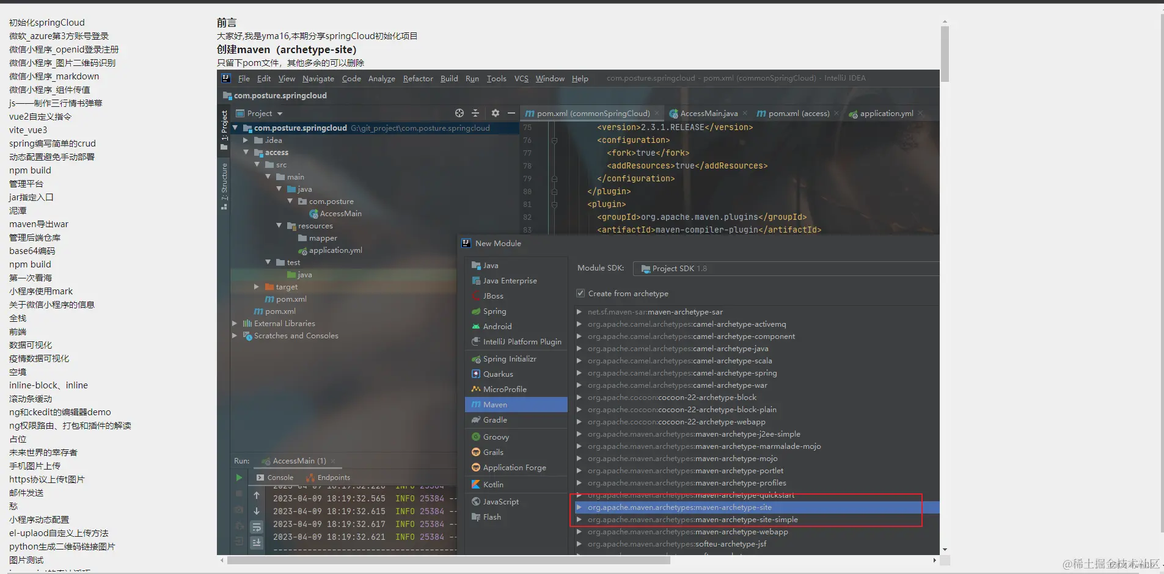Click the article's vertical scrollbar thumb
The height and width of the screenshot is (574, 1164).
point(945,54)
